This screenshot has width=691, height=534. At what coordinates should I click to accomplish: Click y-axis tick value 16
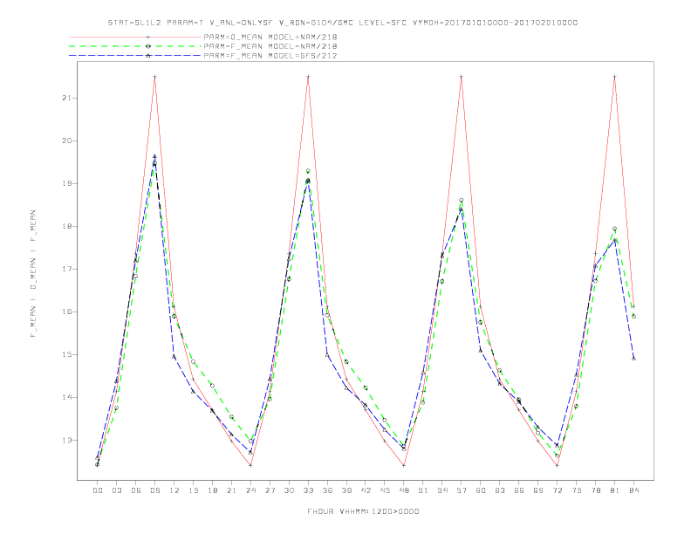tap(66, 311)
